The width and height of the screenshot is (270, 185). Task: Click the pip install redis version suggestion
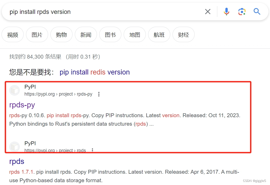pos(94,72)
